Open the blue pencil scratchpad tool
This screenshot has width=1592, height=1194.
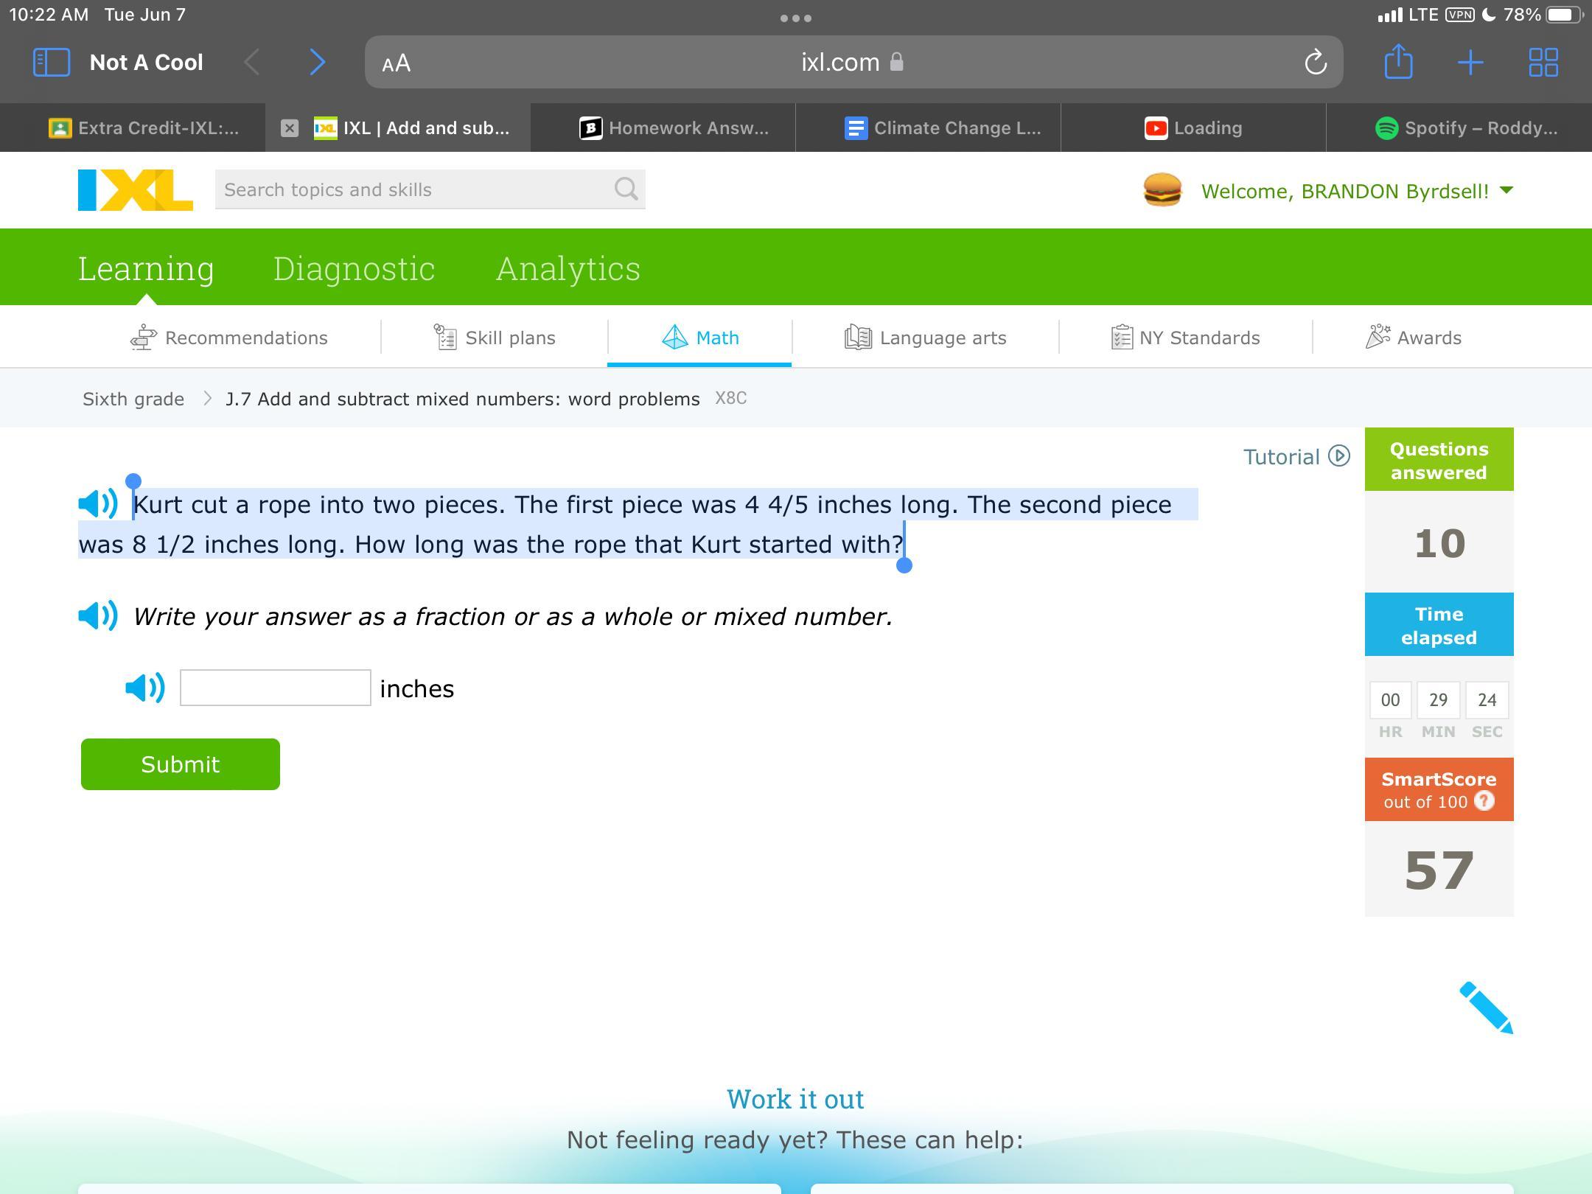1485,1008
